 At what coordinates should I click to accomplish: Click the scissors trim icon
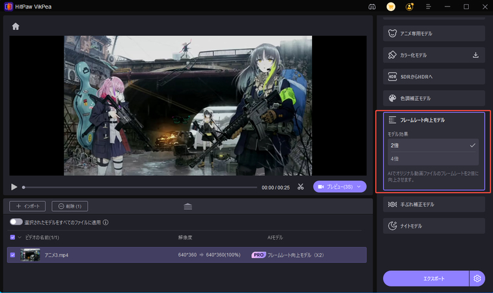[300, 187]
